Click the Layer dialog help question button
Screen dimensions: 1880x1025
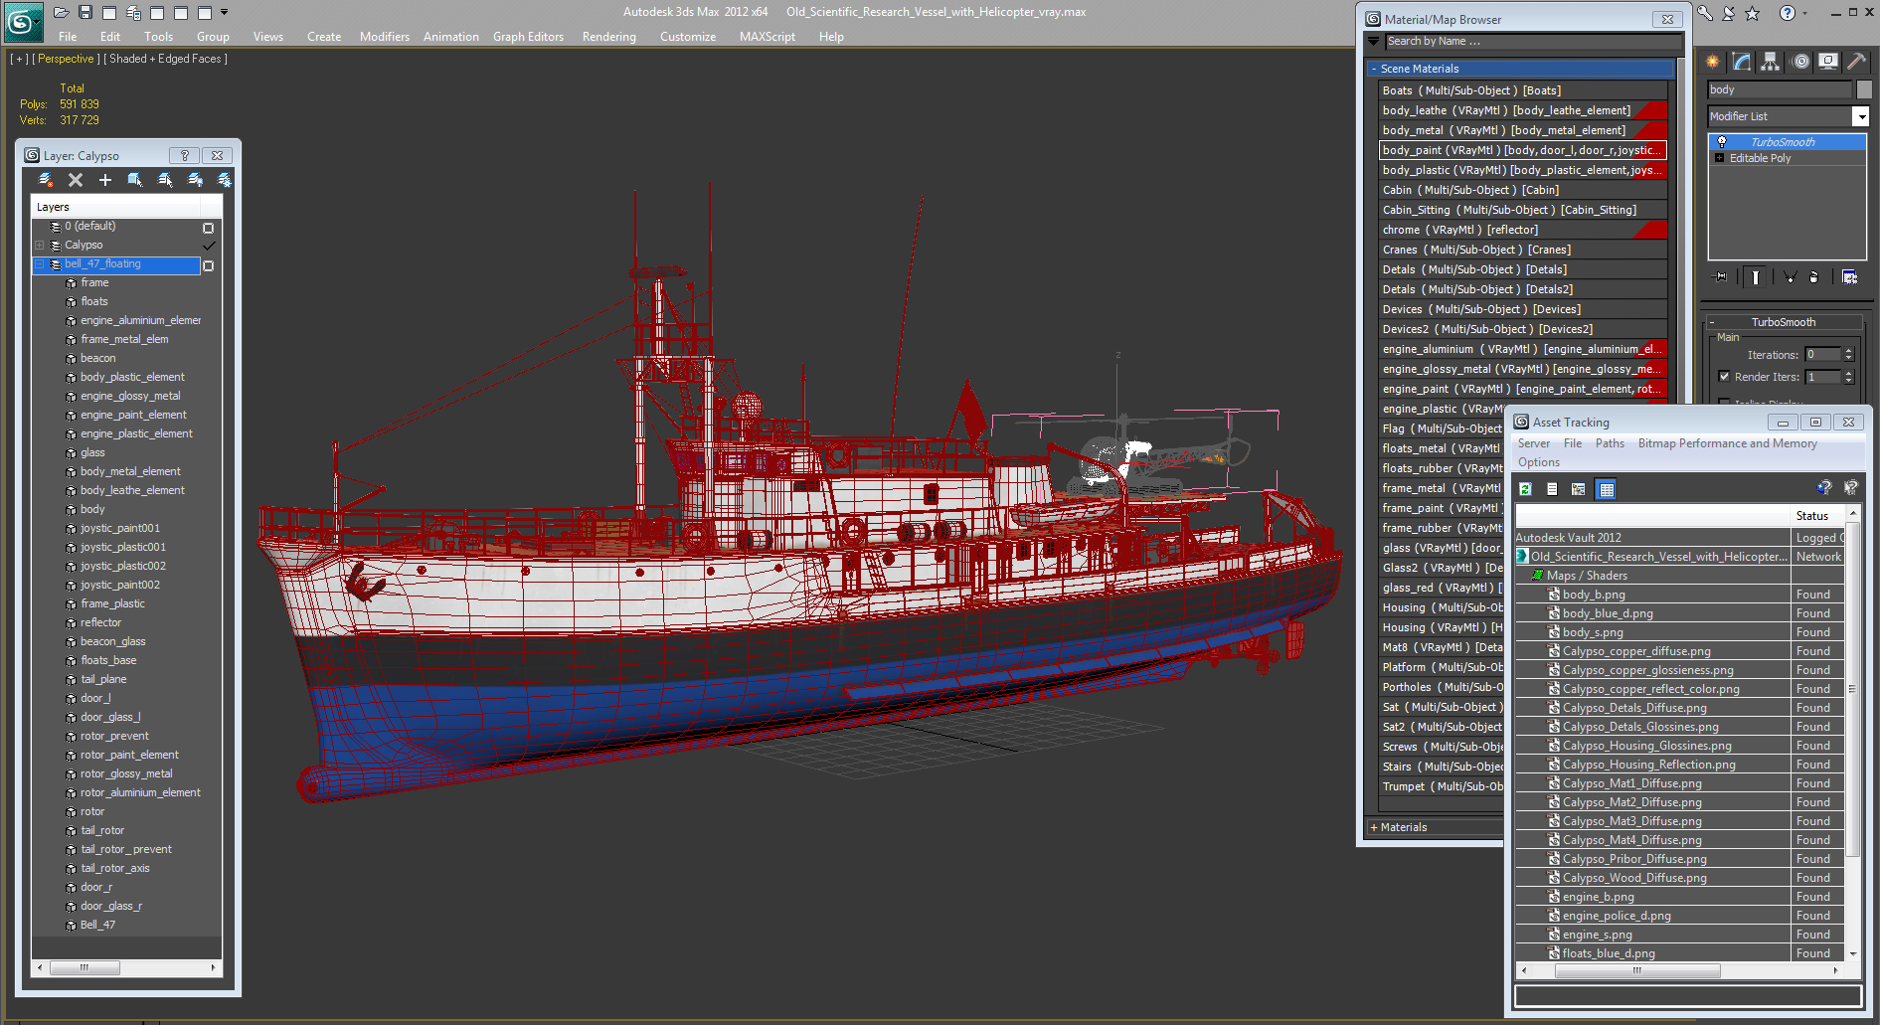coord(184,155)
